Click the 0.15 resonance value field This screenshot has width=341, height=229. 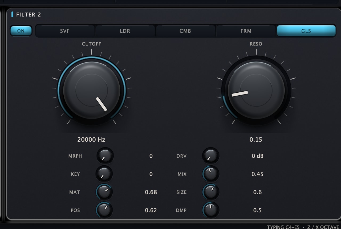tap(256, 139)
